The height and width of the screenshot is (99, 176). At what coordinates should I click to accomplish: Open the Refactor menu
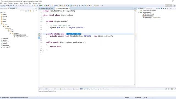[x=10, y=3]
